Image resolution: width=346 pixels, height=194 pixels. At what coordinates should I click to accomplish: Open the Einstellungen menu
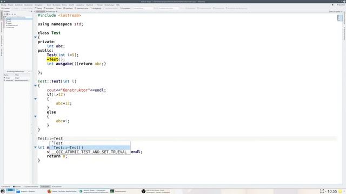109,5
